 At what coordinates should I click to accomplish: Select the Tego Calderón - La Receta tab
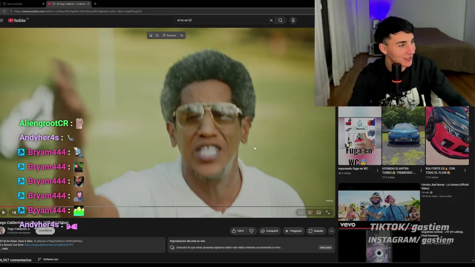click(69, 4)
